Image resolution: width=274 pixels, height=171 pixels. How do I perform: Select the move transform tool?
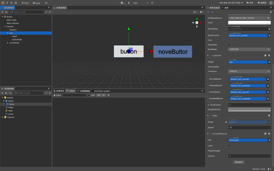point(3,3)
